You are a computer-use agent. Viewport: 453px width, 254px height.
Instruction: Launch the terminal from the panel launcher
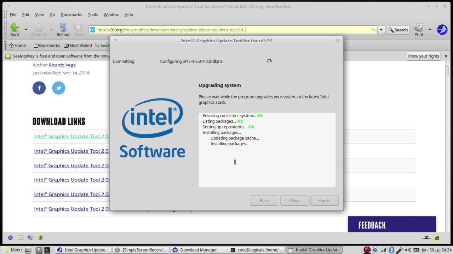click(x=47, y=250)
